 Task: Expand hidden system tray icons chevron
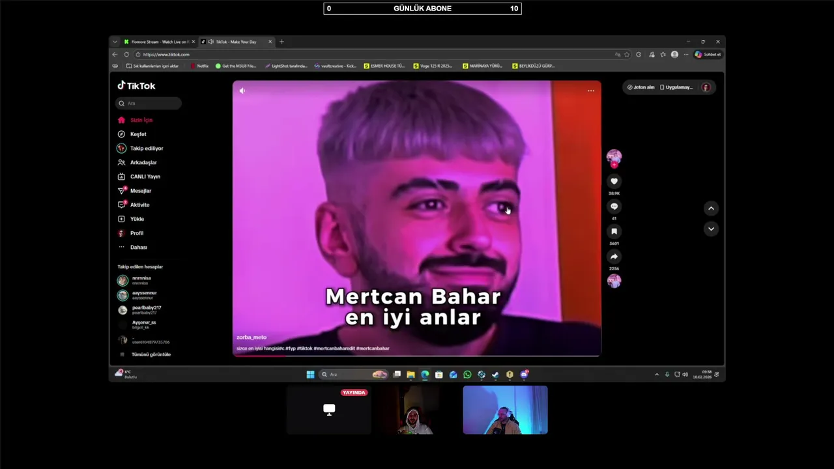(656, 375)
